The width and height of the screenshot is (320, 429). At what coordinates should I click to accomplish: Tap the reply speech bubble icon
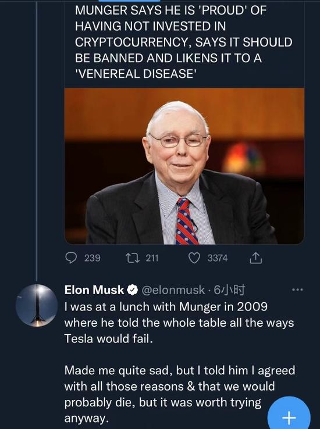point(71,258)
